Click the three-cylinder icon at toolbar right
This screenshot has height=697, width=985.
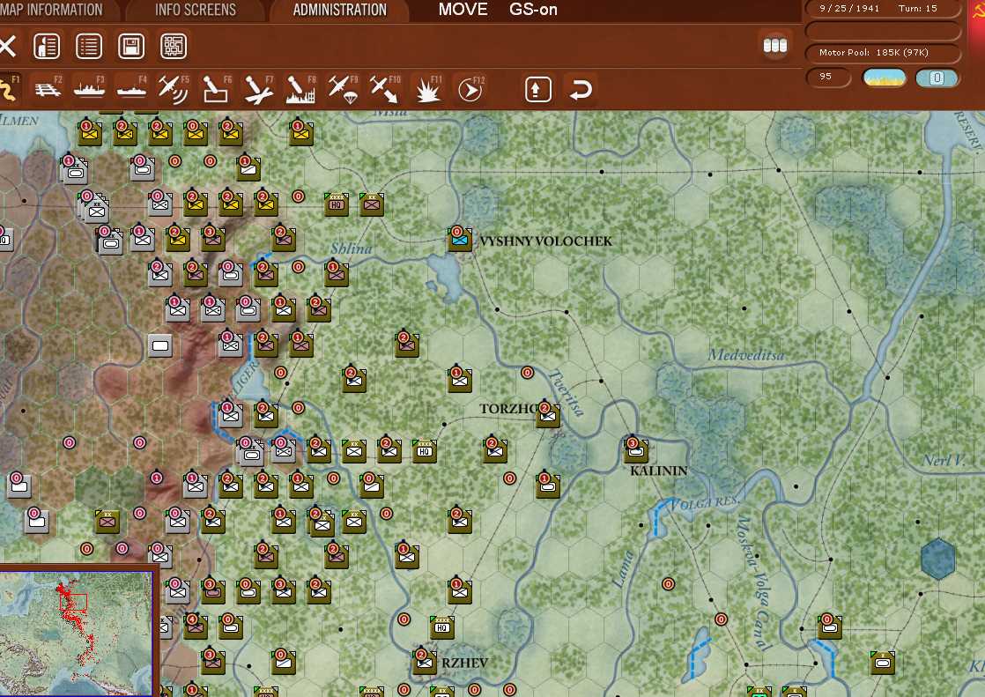pos(775,46)
